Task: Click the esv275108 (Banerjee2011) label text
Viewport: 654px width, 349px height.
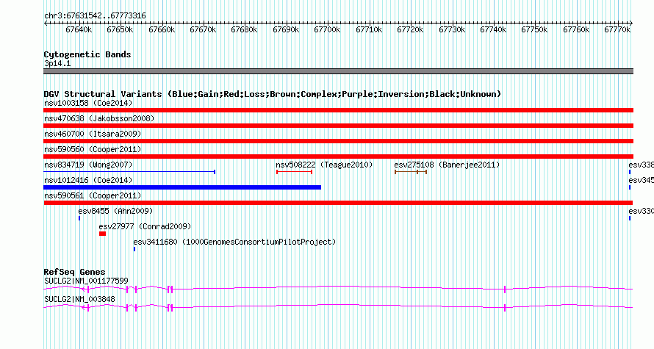Action: coord(447,165)
